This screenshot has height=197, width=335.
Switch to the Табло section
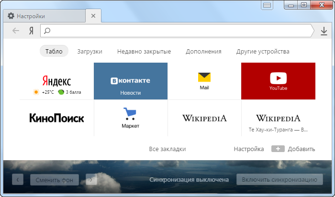54,51
